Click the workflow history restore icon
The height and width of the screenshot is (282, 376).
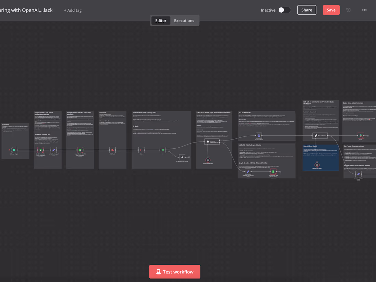pos(348,10)
